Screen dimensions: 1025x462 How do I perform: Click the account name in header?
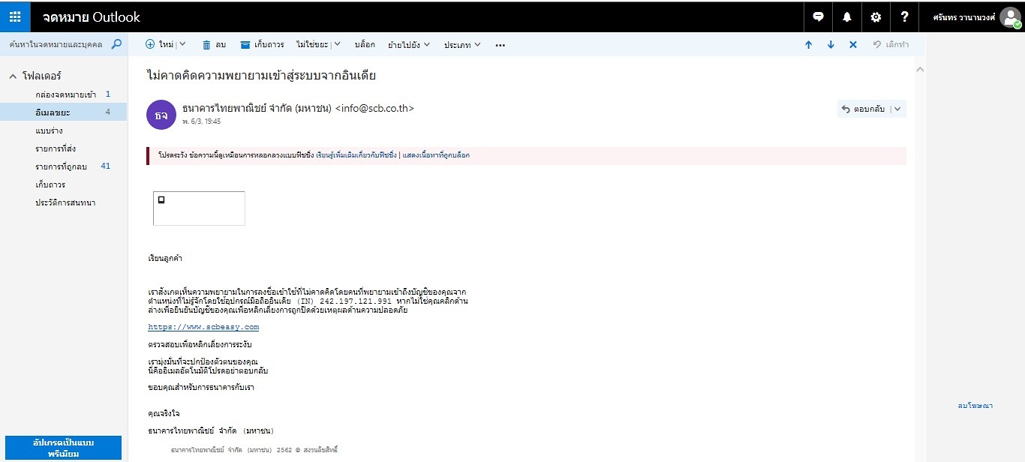pos(963,16)
